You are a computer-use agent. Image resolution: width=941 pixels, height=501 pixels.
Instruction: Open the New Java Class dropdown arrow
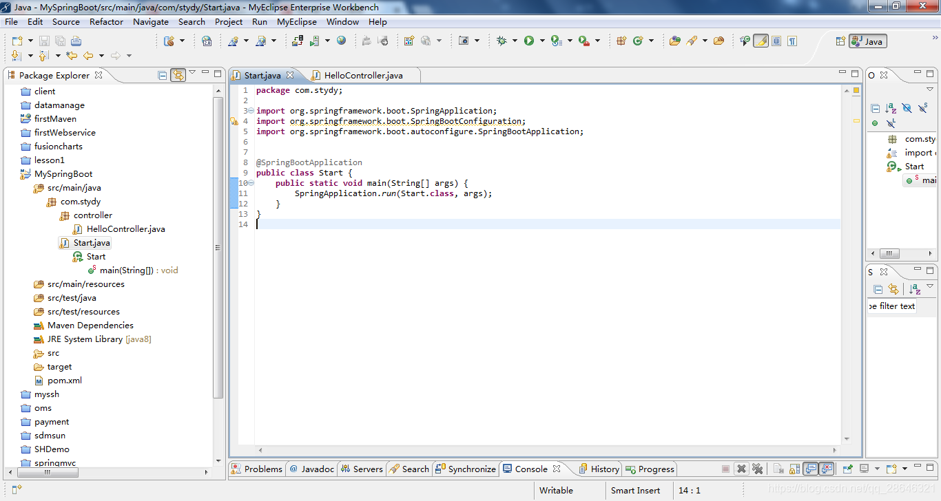651,41
